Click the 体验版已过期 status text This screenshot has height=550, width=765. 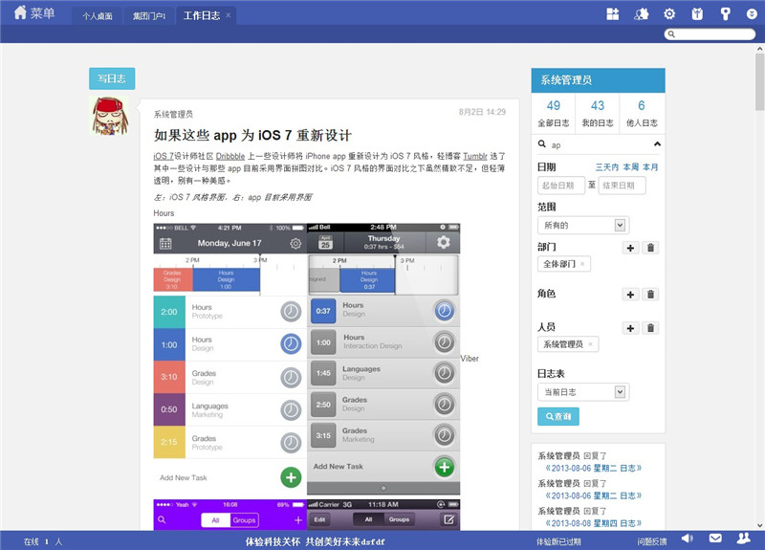click(x=558, y=541)
